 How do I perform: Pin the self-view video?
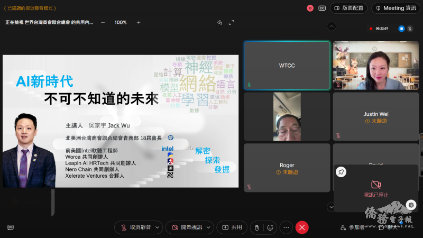[x=341, y=172]
